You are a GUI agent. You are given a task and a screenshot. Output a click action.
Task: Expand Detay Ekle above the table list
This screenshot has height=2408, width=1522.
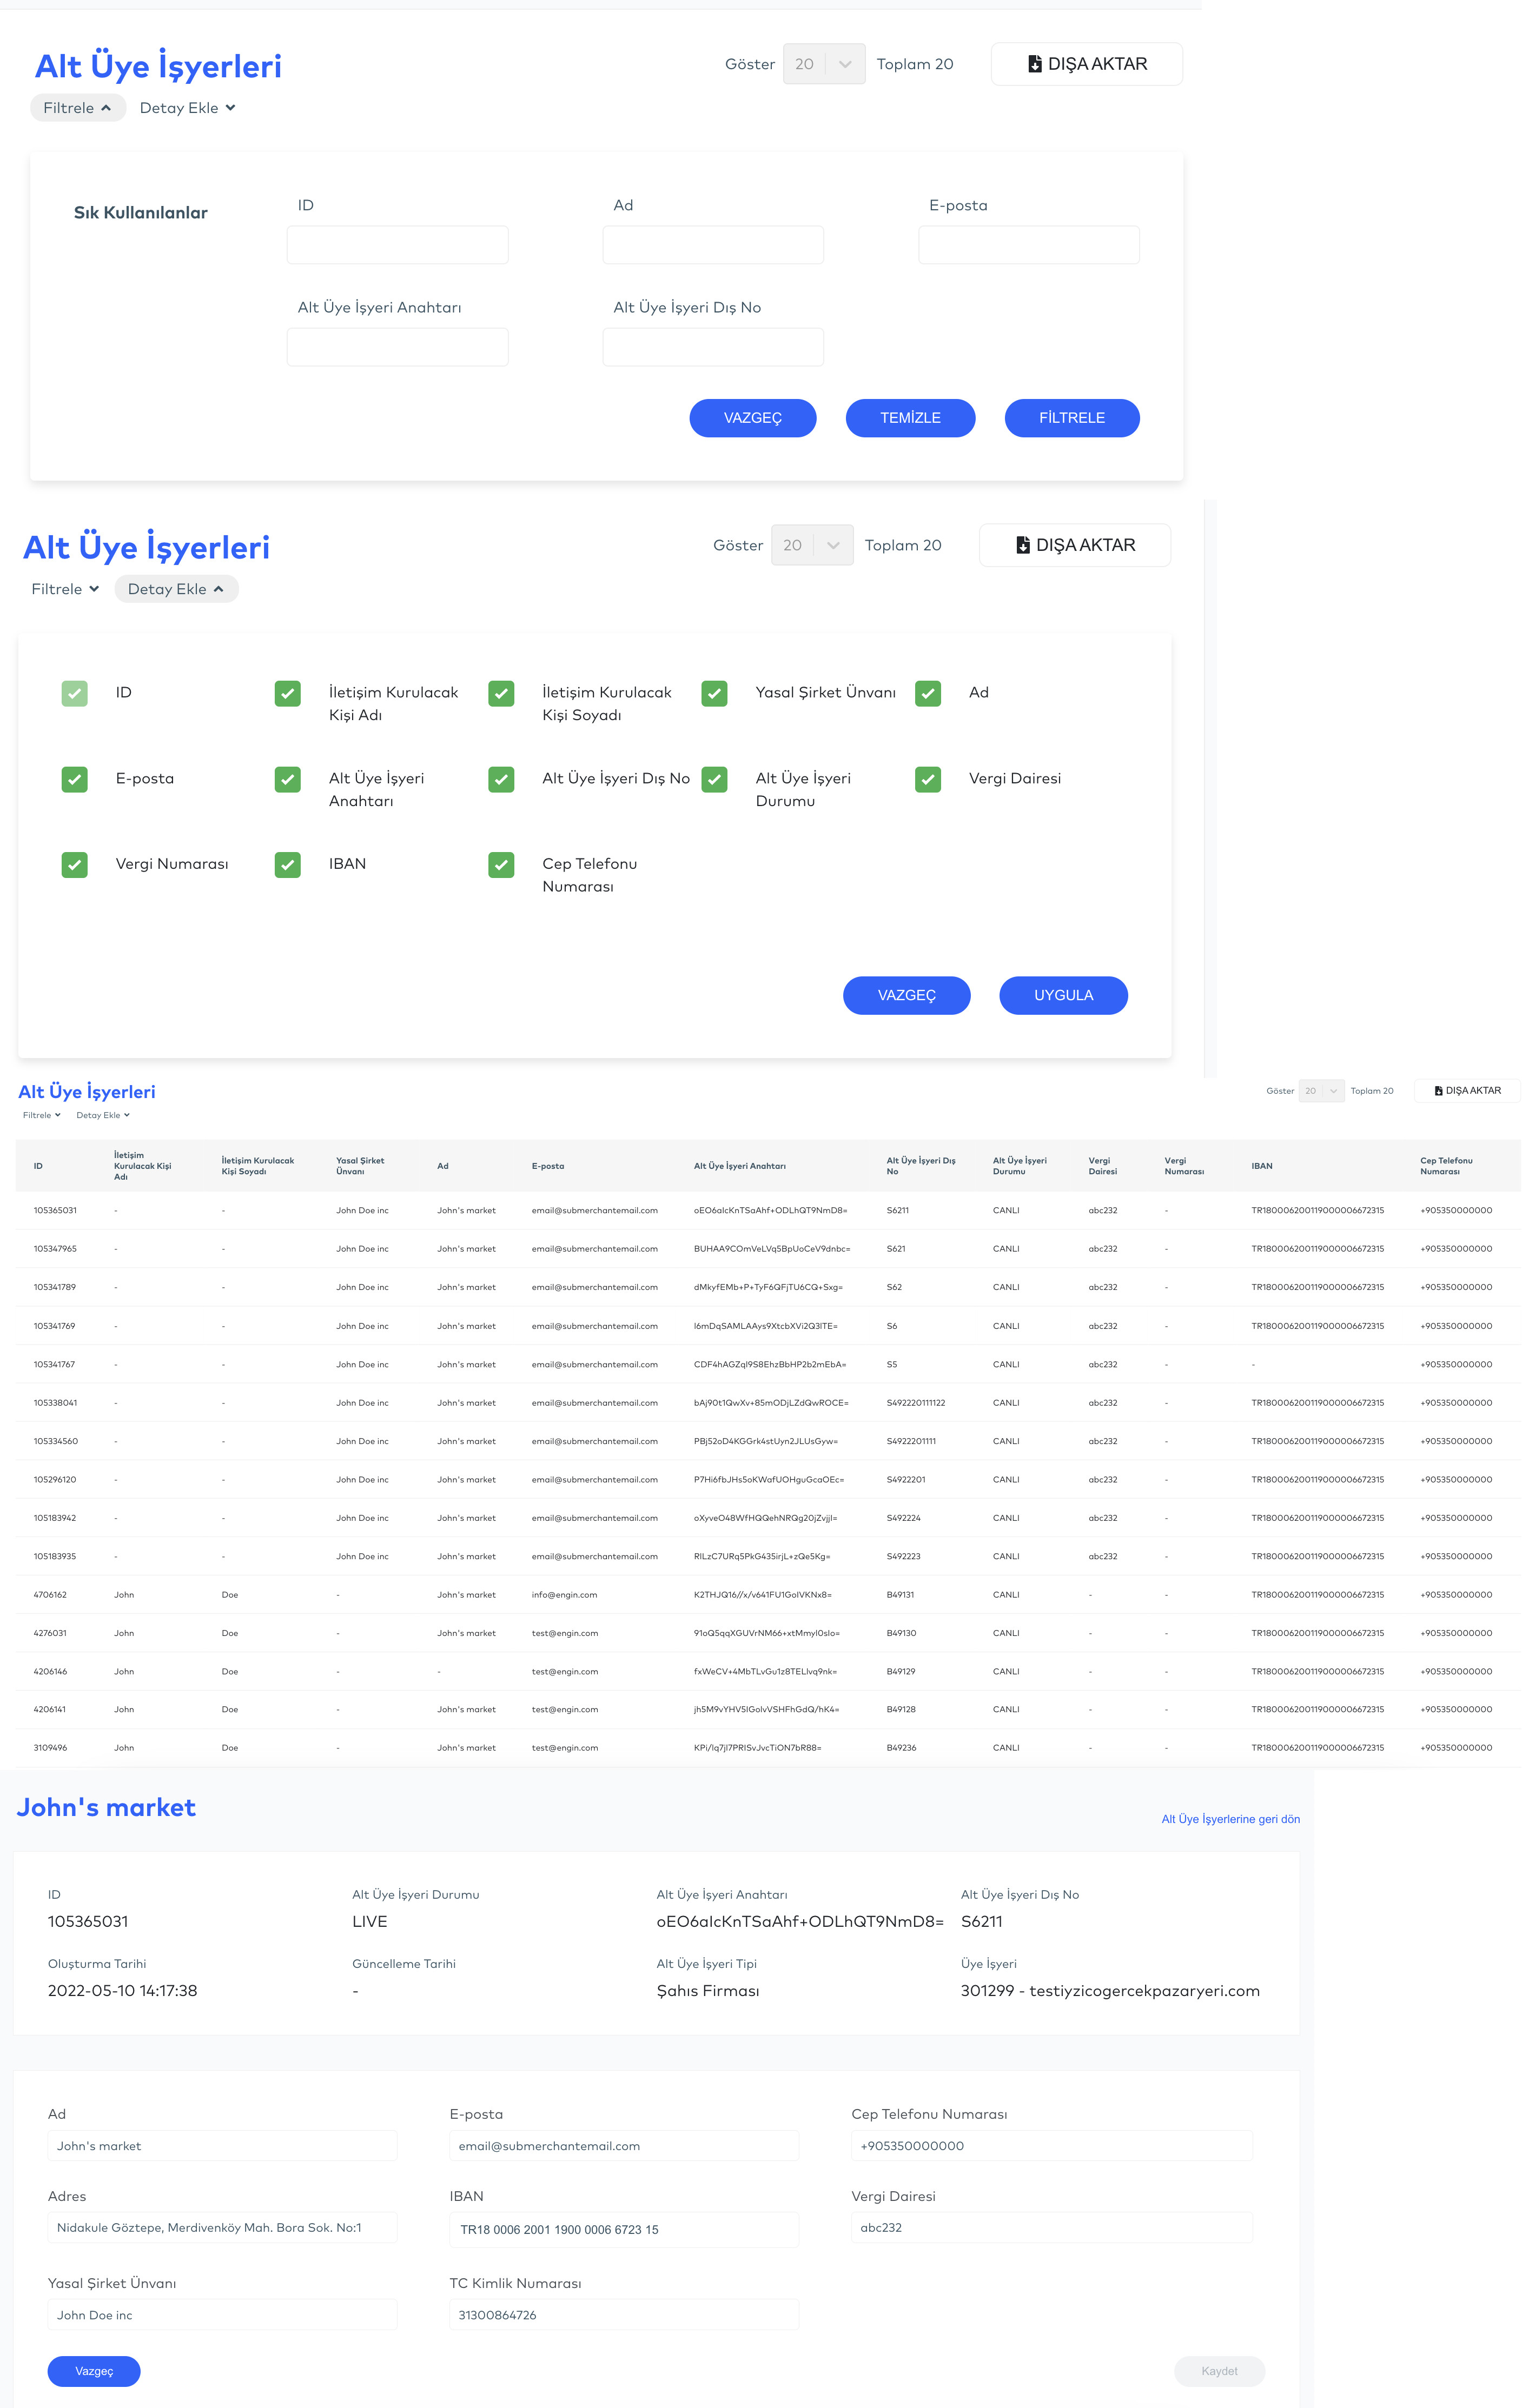click(x=103, y=1115)
